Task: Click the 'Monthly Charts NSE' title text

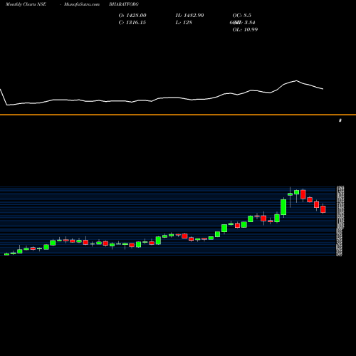Action: [x=26, y=4]
